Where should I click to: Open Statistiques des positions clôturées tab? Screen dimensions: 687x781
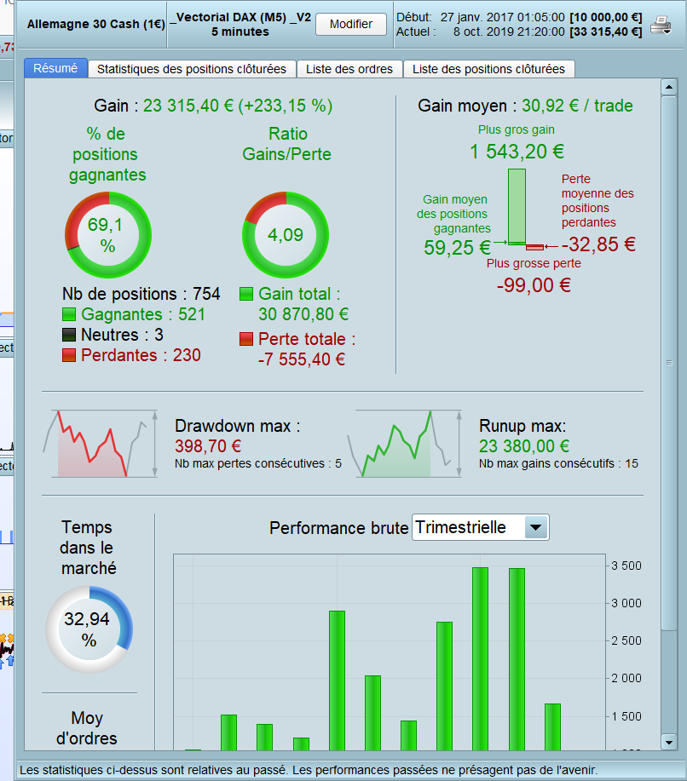click(192, 69)
